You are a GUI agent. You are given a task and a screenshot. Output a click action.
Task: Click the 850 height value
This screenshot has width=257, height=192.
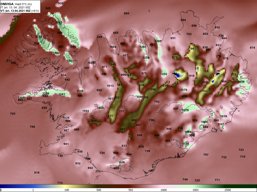(x=80, y=151)
